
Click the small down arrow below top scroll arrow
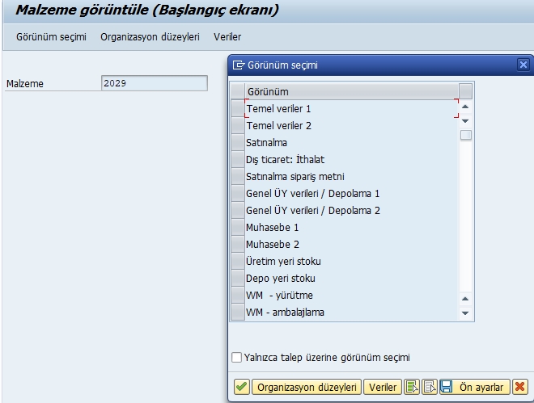pyautogui.click(x=464, y=120)
